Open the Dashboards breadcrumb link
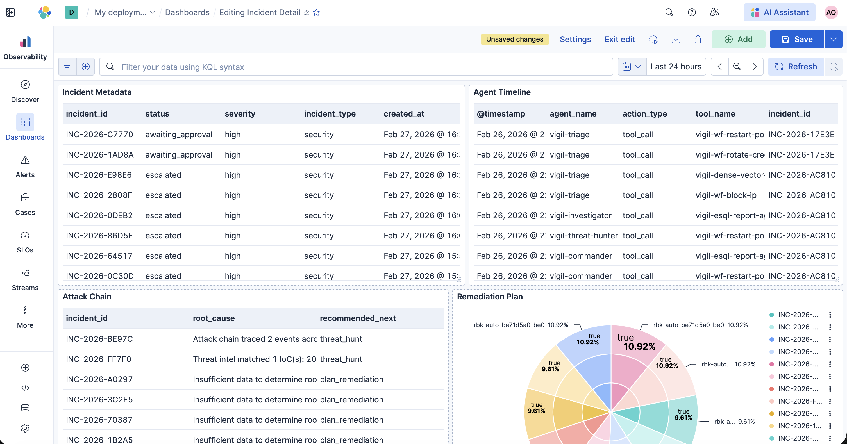 click(x=187, y=12)
